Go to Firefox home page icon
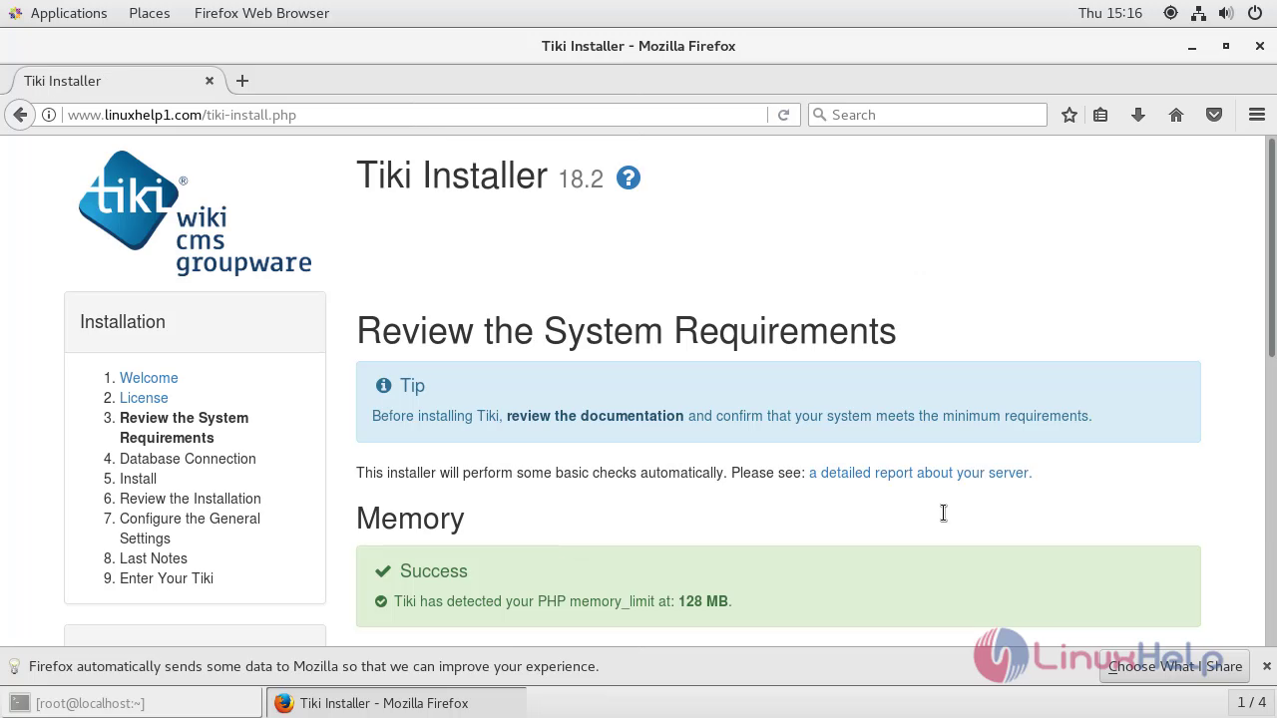 point(1176,115)
